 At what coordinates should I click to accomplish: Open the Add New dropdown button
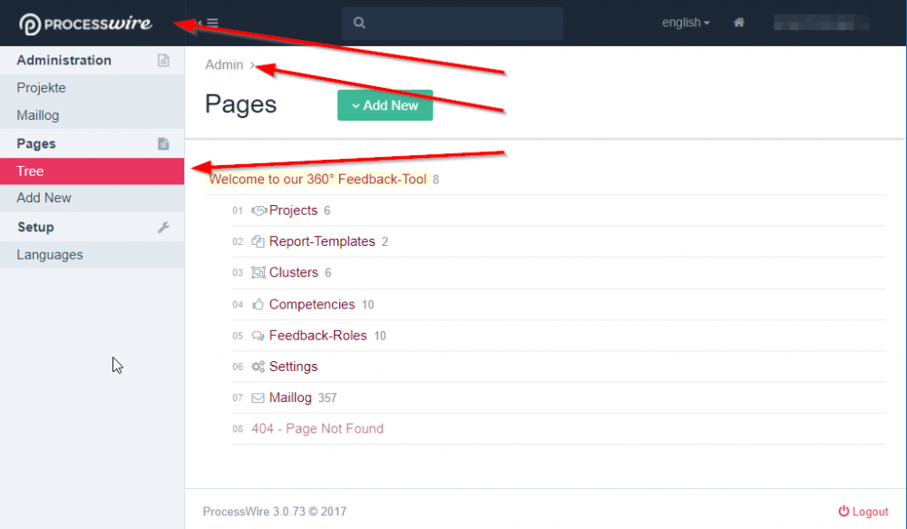pos(385,105)
